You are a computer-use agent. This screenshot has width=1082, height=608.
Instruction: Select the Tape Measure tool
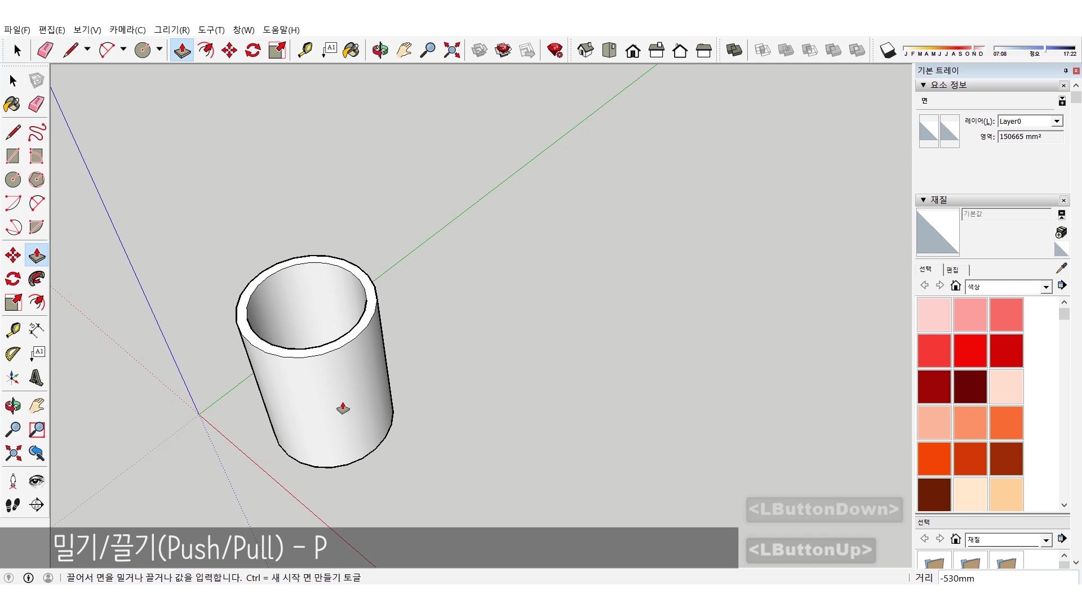(x=12, y=329)
